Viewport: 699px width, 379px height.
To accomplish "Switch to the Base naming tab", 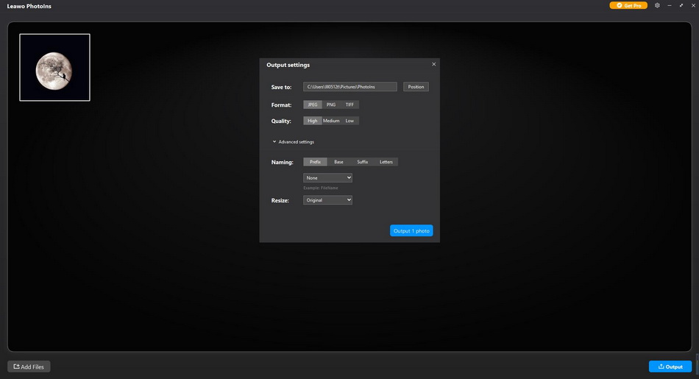I will coord(338,161).
